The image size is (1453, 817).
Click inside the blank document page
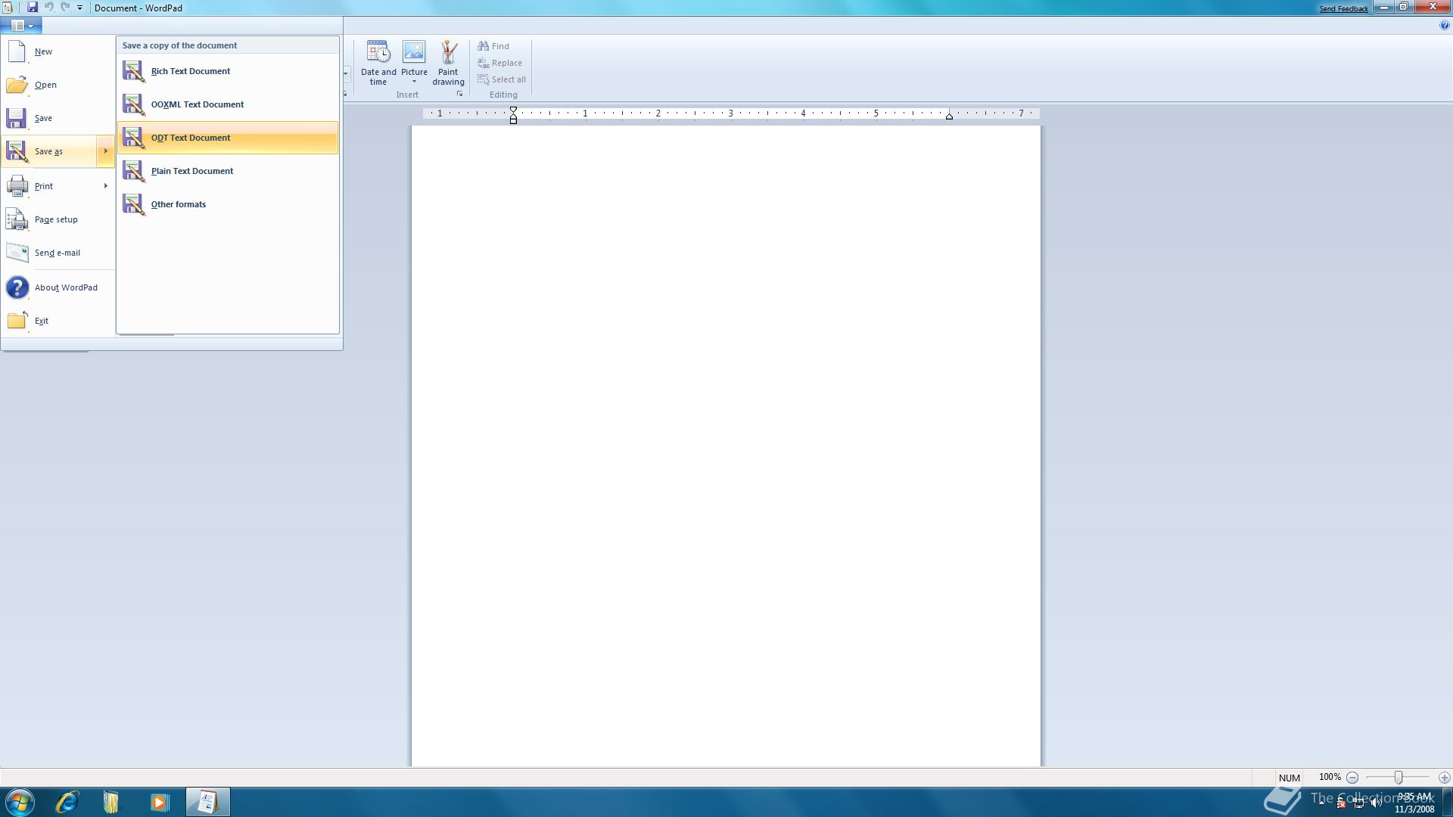(x=726, y=446)
